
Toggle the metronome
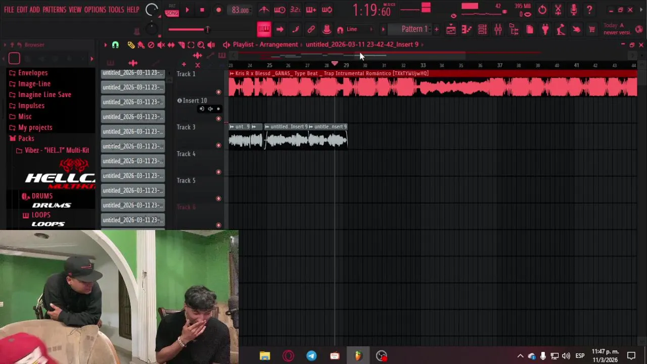coord(264,10)
